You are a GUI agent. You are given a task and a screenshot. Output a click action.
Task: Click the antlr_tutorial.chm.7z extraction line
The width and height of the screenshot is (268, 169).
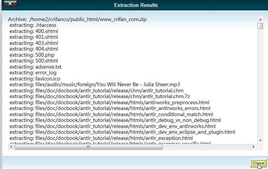(100, 96)
